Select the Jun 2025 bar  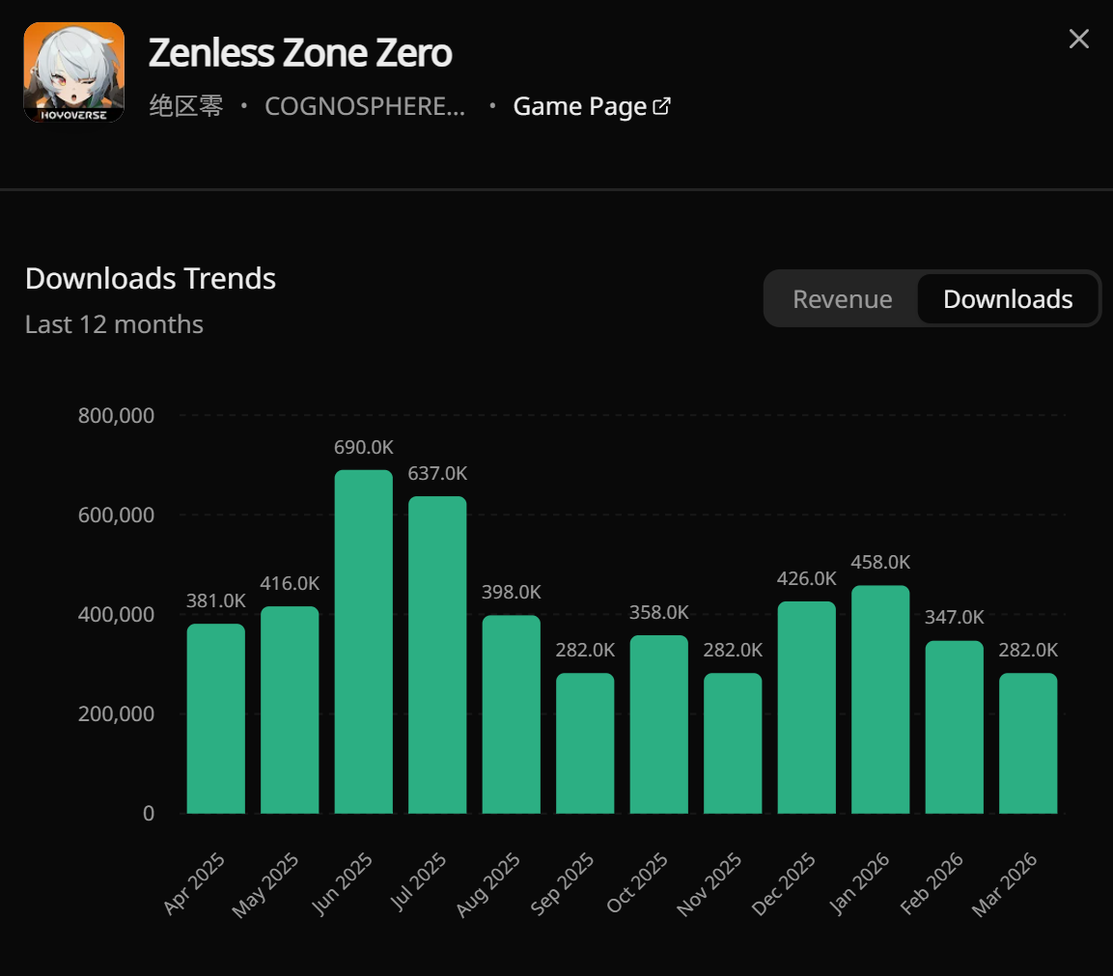point(363,642)
